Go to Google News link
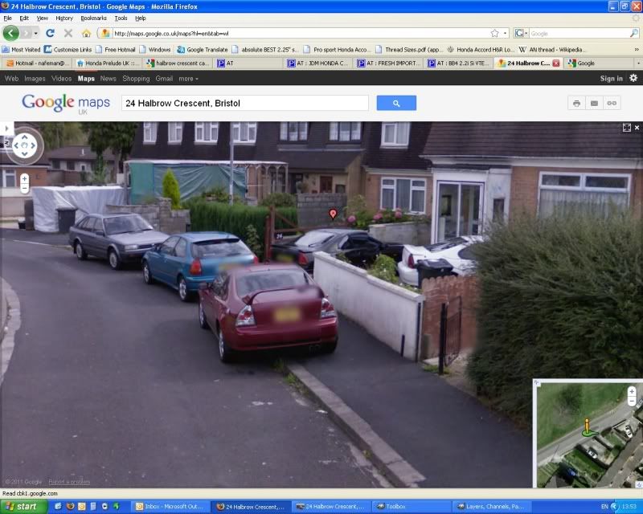The width and height of the screenshot is (643, 514). pyautogui.click(x=109, y=78)
